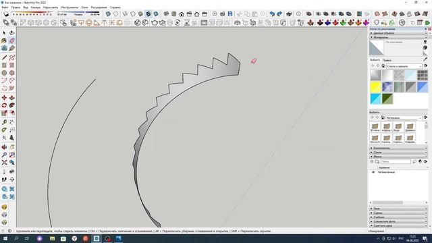Expand the Данные объекта section

pyautogui.click(x=398, y=33)
